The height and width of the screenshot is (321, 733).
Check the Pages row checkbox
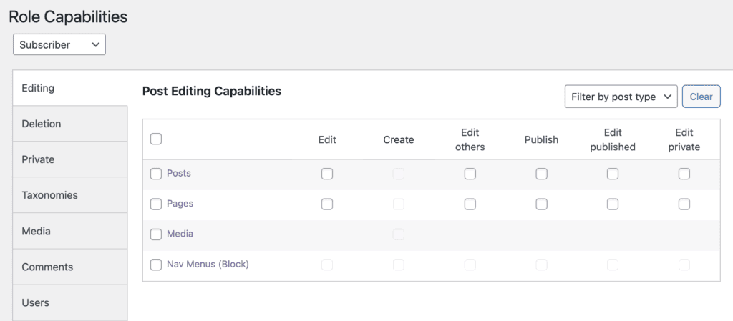(x=156, y=204)
